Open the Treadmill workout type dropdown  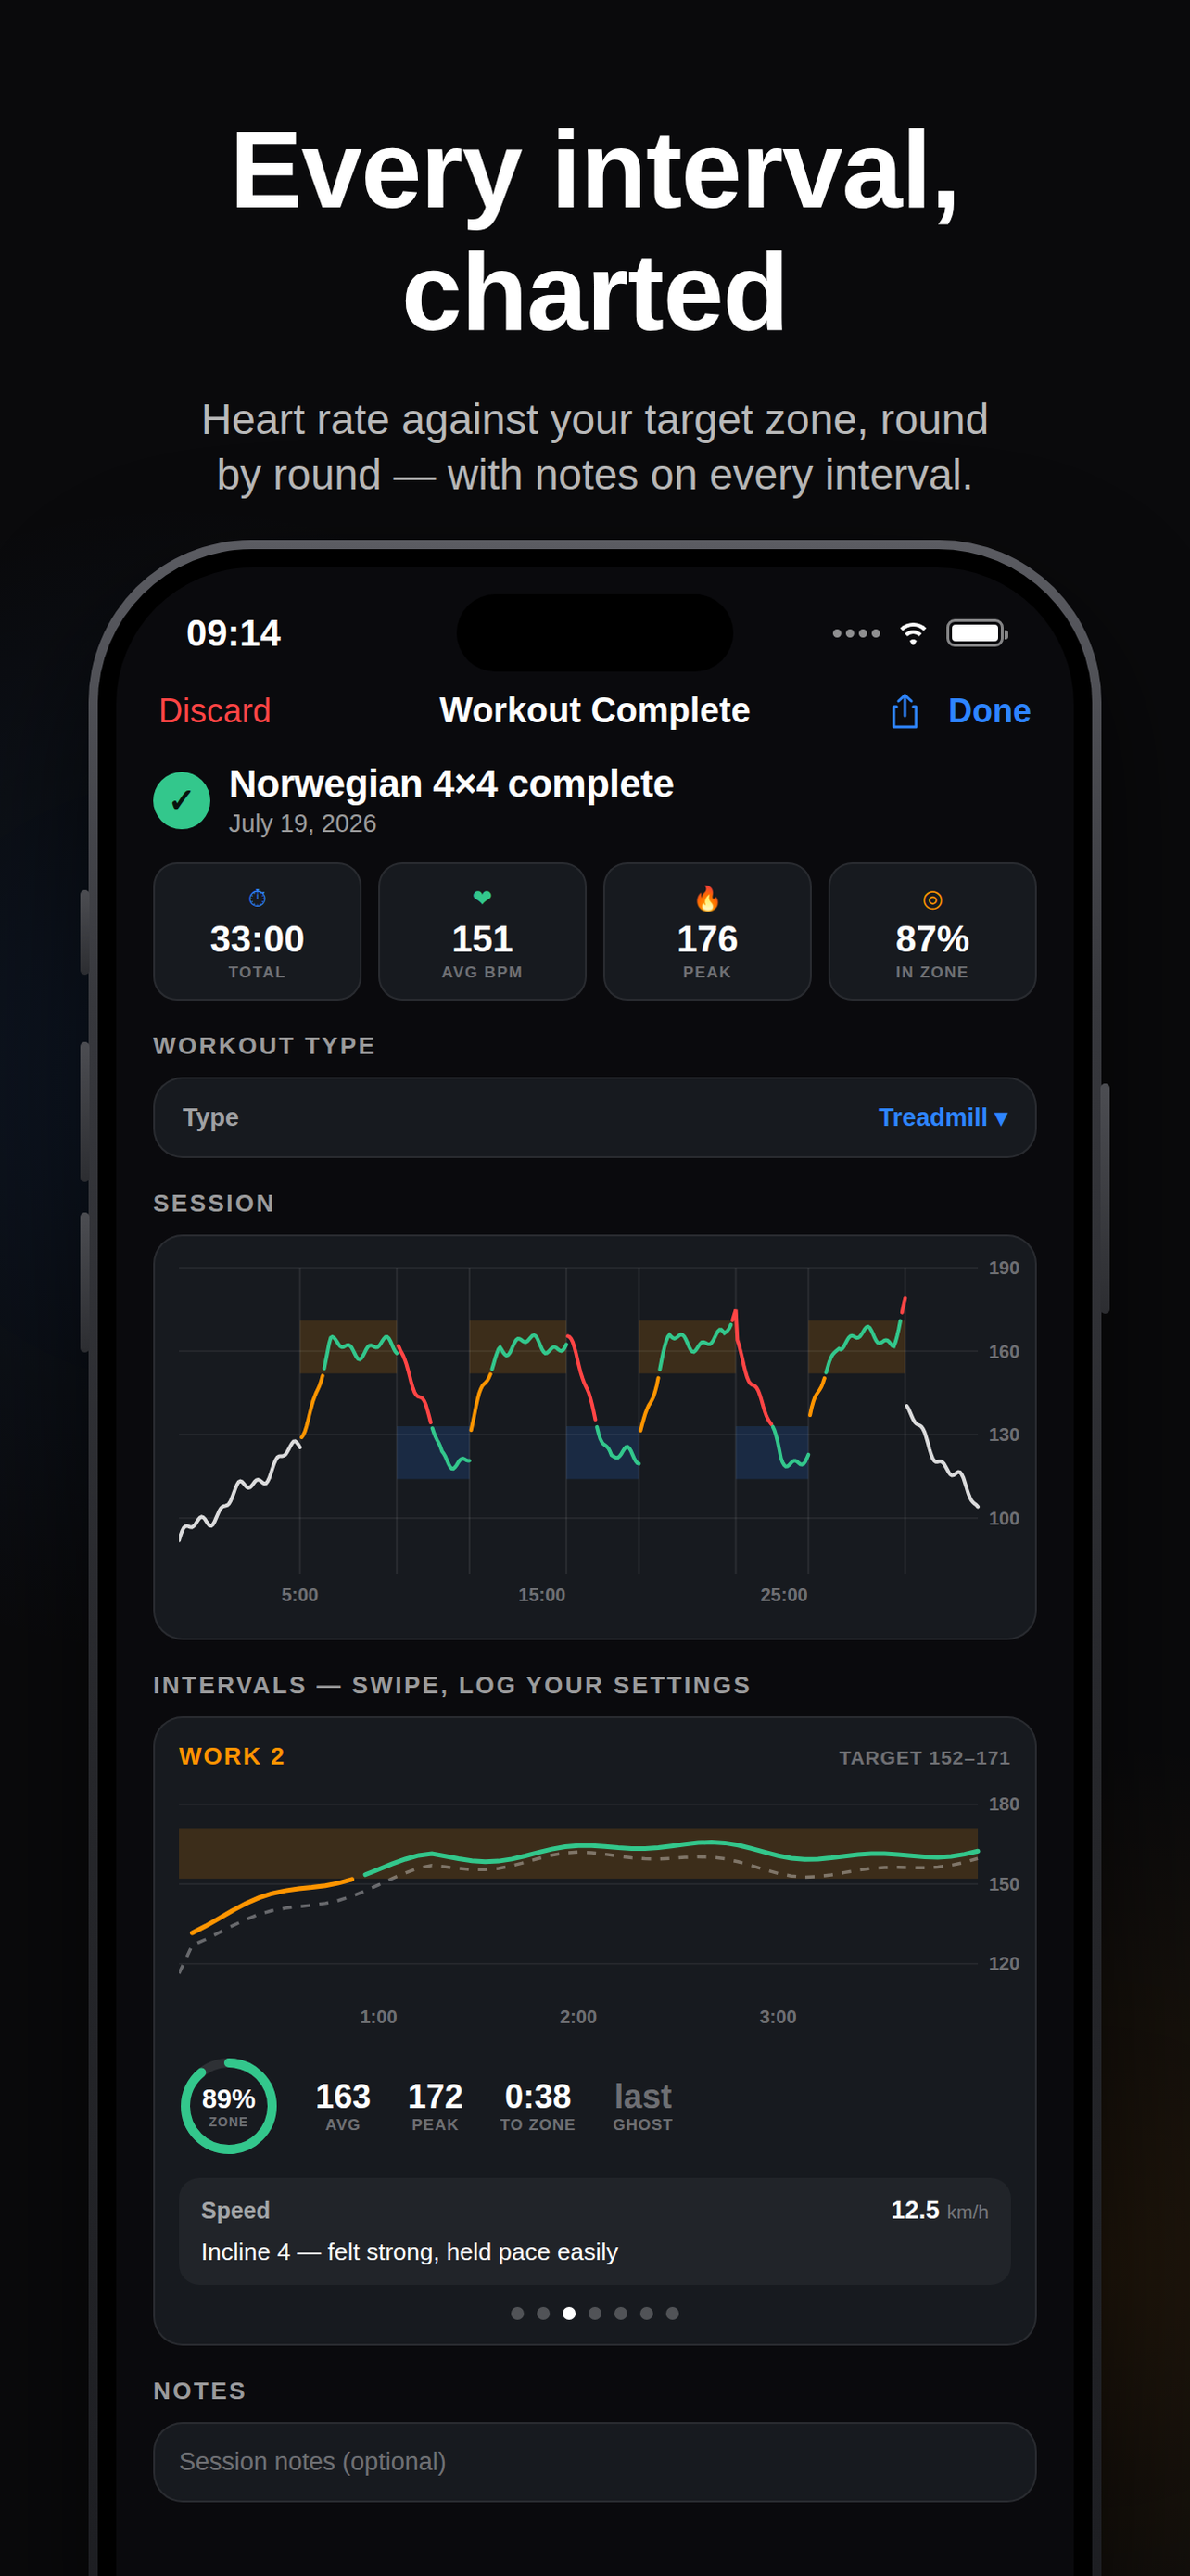coord(943,1117)
